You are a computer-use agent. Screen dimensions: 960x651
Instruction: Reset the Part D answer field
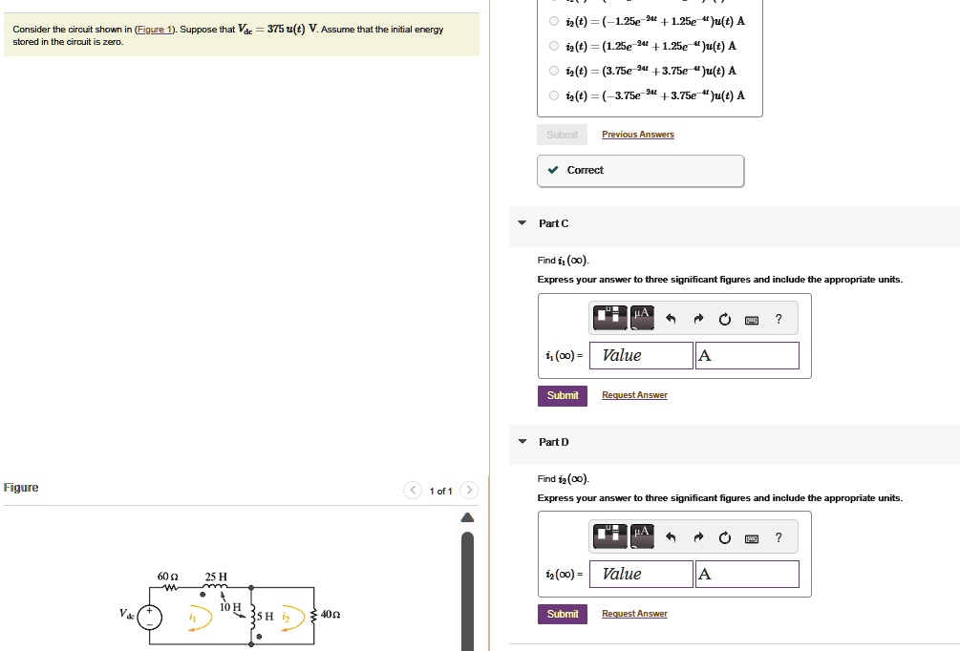click(725, 537)
